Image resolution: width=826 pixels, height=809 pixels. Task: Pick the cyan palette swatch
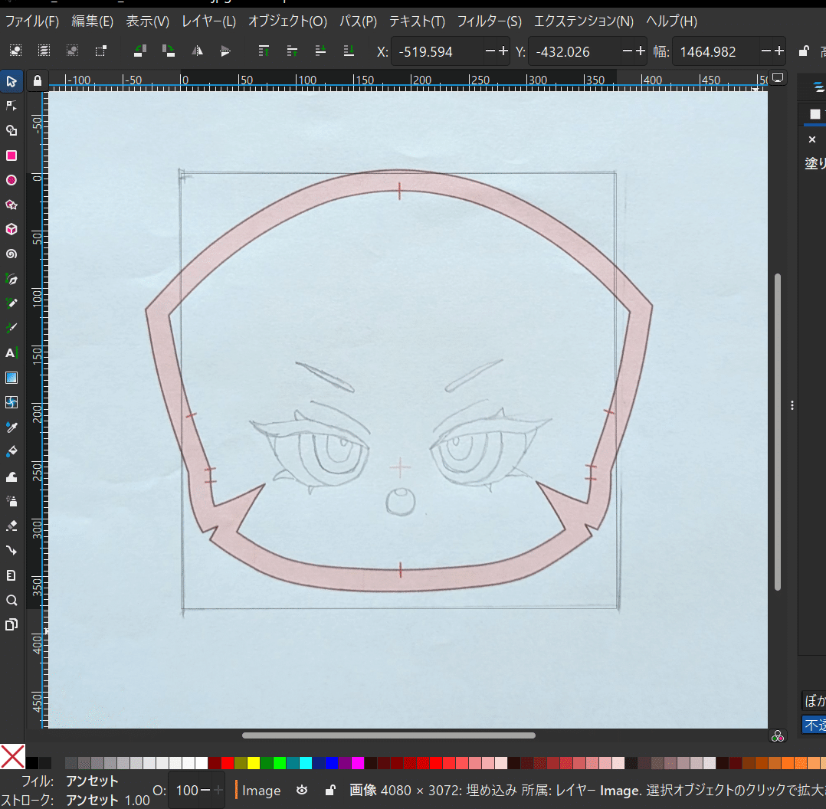(x=306, y=763)
